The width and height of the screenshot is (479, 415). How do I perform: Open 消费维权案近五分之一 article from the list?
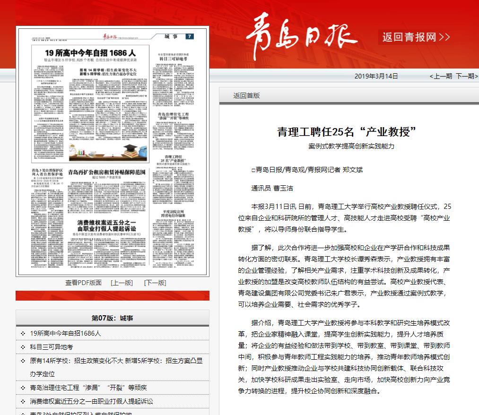[x=91, y=401]
